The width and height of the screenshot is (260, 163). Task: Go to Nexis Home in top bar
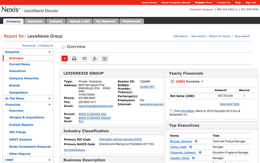(x=149, y=3)
